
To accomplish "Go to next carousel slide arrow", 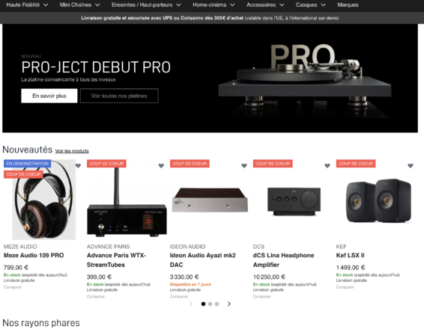I will (229, 304).
